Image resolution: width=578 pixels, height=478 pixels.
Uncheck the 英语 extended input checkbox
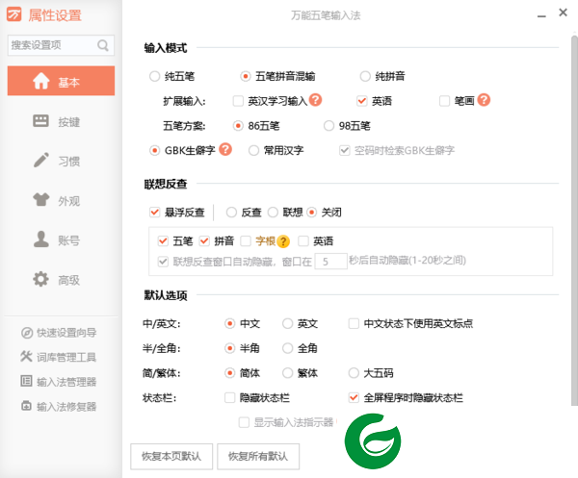[x=362, y=101]
